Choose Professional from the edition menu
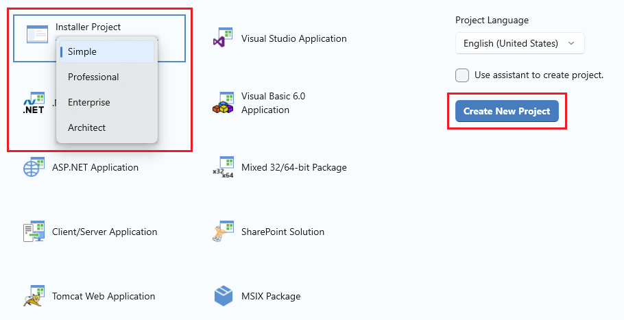 click(107, 77)
